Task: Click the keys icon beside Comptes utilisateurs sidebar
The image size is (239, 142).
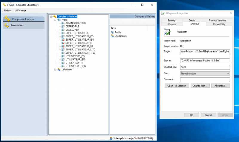Action: pyautogui.click(x=7, y=19)
